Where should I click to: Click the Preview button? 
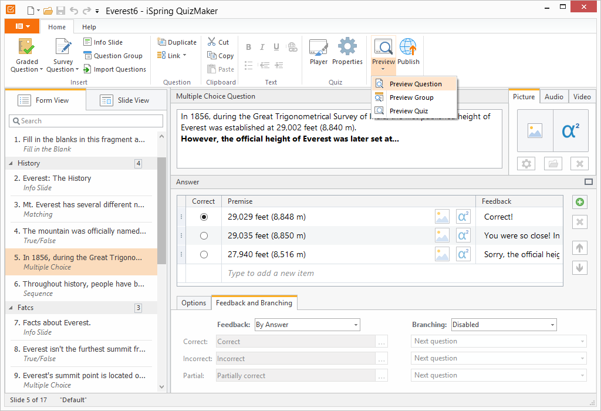(383, 55)
